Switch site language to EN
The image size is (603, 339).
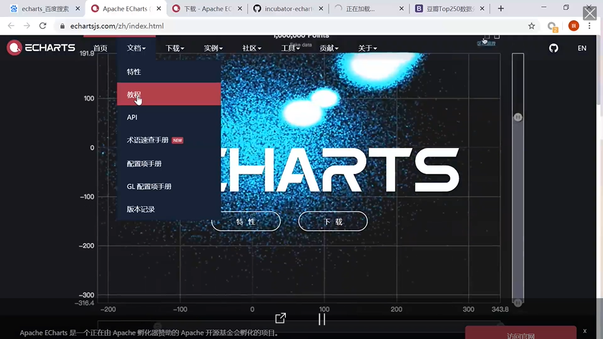(582, 48)
